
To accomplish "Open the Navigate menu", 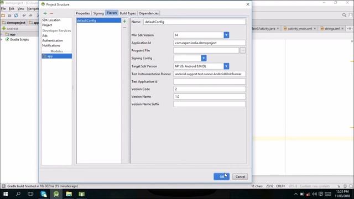I will click(x=33, y=9).
